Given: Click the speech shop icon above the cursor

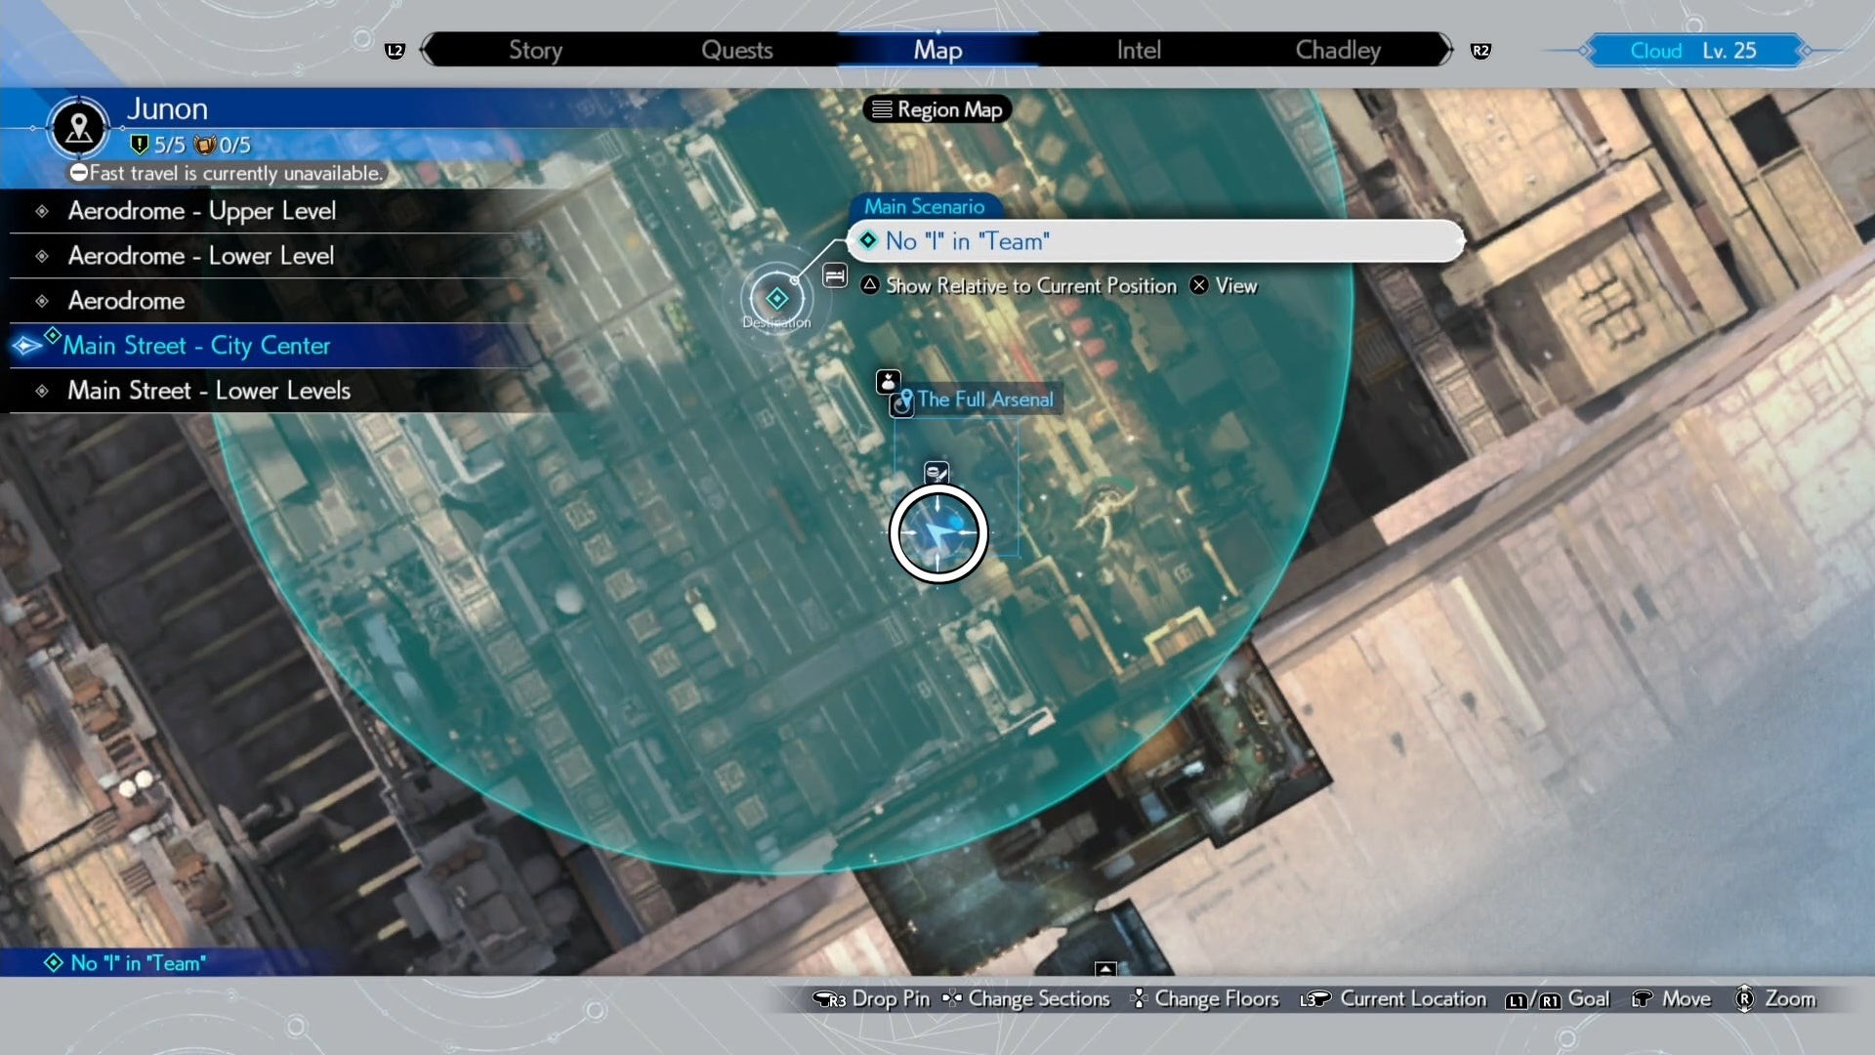Looking at the screenshot, I should pyautogui.click(x=936, y=473).
